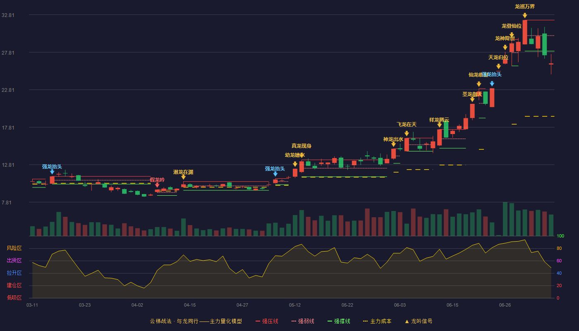The height and width of the screenshot is (331, 579).
Task: Click the 80 value on the right indicator axis
Action: 559,248
